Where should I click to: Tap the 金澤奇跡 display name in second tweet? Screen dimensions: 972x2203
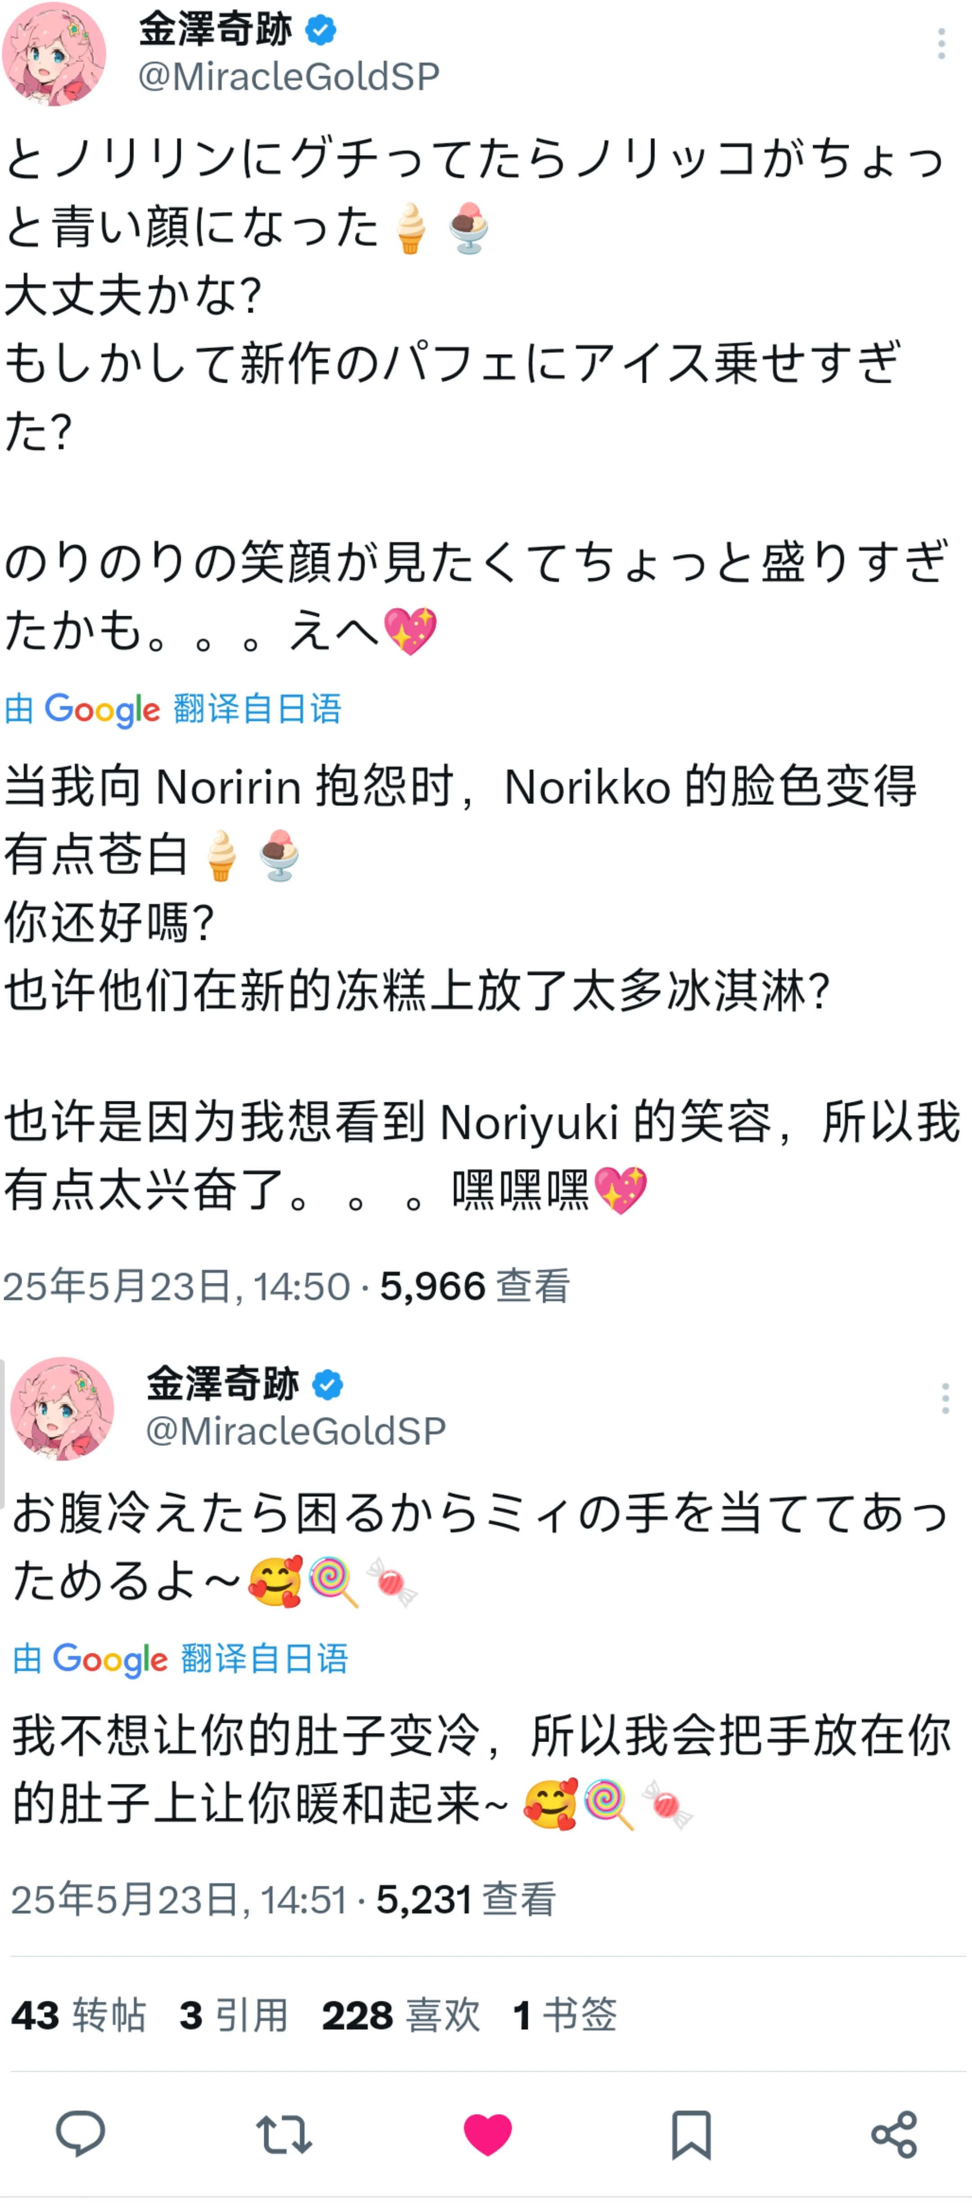pyautogui.click(x=222, y=1383)
